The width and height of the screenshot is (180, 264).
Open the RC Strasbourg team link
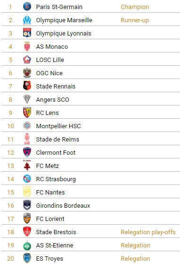point(56,179)
